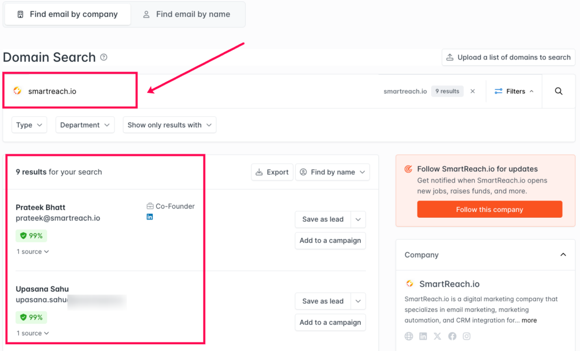Image resolution: width=580 pixels, height=351 pixels.
Task: Click the 99% verified badge for Prateek Bhatt
Action: 31,235
